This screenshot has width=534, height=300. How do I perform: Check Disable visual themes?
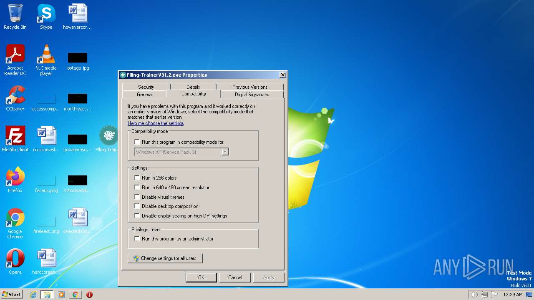pyautogui.click(x=137, y=197)
